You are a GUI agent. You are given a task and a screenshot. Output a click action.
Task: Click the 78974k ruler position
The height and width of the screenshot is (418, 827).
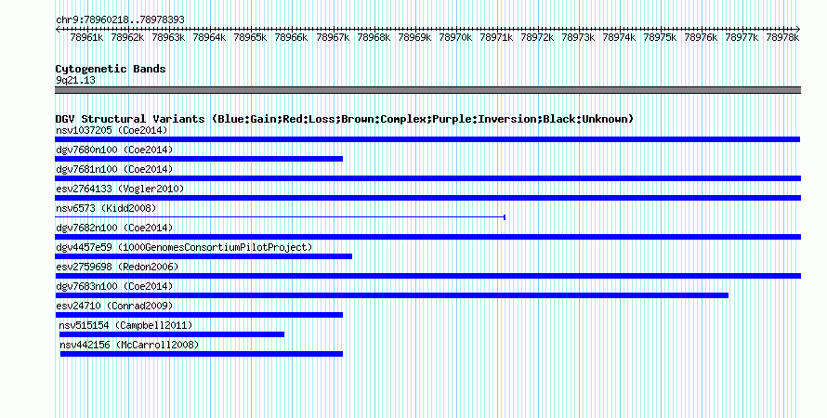619,37
